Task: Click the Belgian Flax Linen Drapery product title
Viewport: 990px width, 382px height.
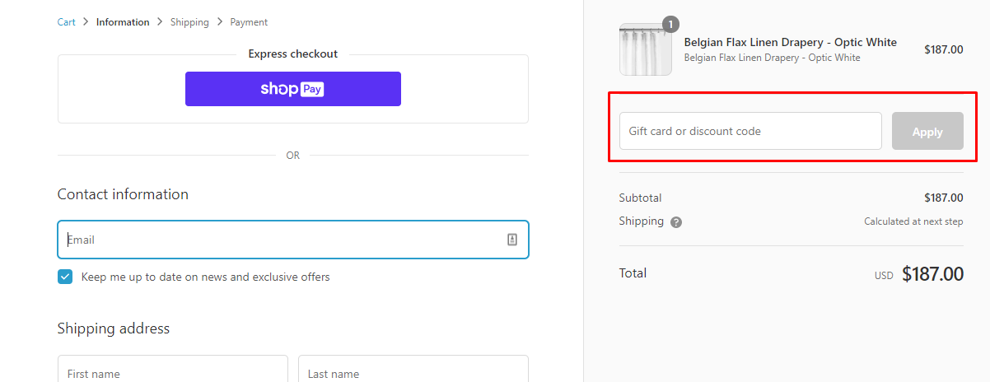Action: click(791, 42)
